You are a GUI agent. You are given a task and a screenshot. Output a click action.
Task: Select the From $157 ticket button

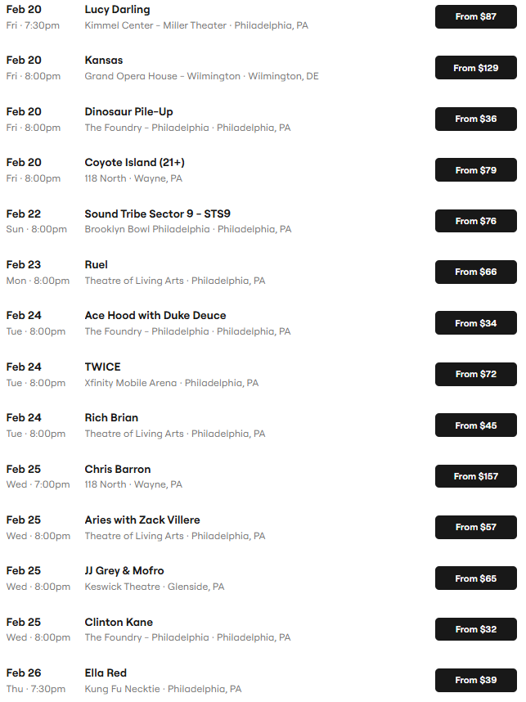coord(475,476)
